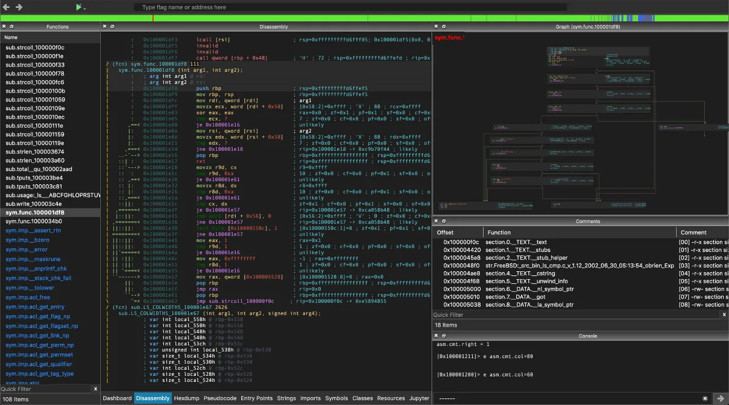Seek to a location on the colored navigation bar

(364, 17)
